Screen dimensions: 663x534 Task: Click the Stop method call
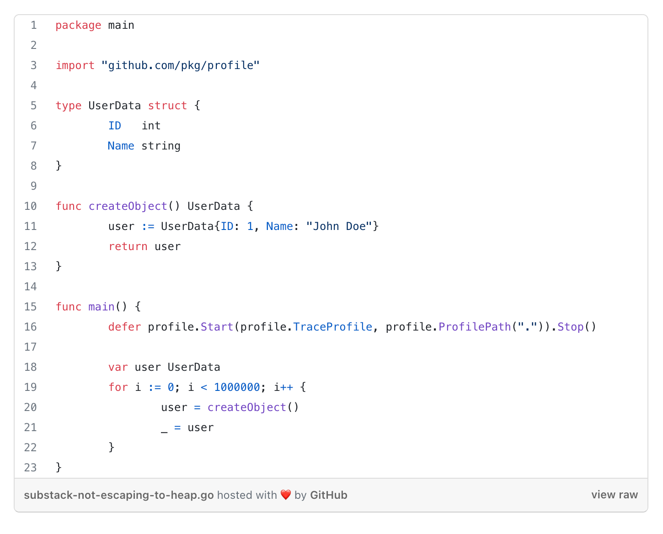(x=571, y=327)
